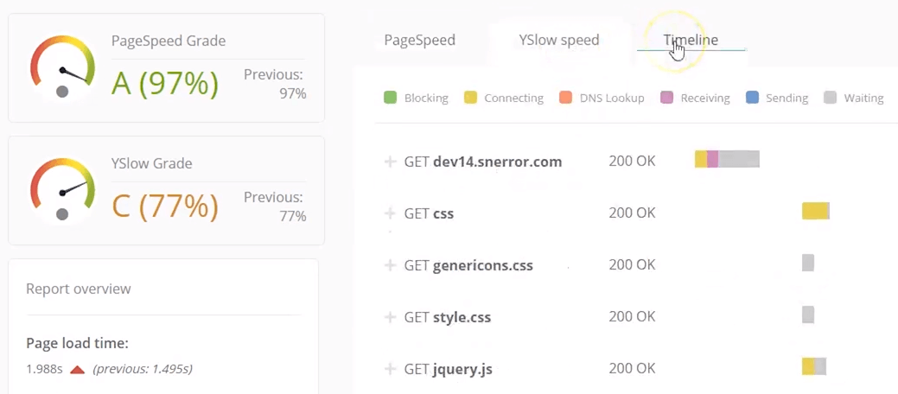Click the gray Waiting legend swatch
898x394 pixels.
click(x=831, y=98)
